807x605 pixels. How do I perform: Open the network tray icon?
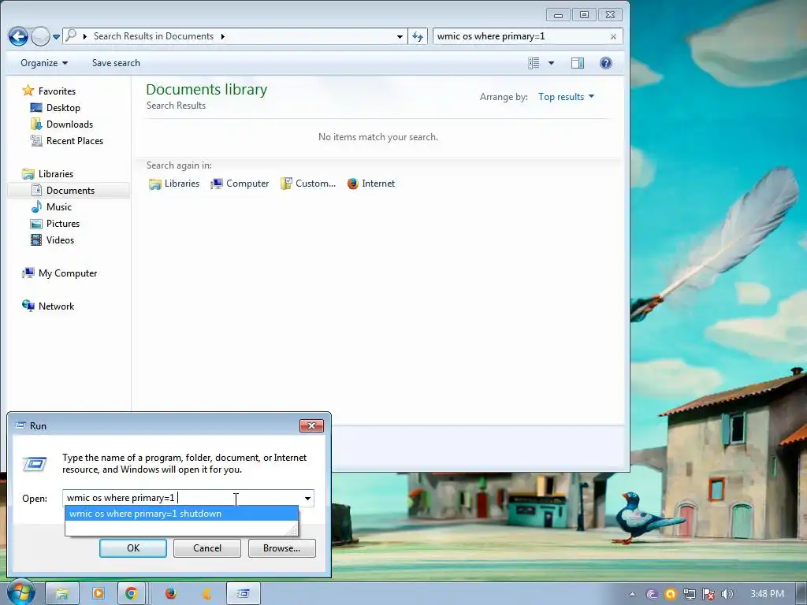pos(689,594)
